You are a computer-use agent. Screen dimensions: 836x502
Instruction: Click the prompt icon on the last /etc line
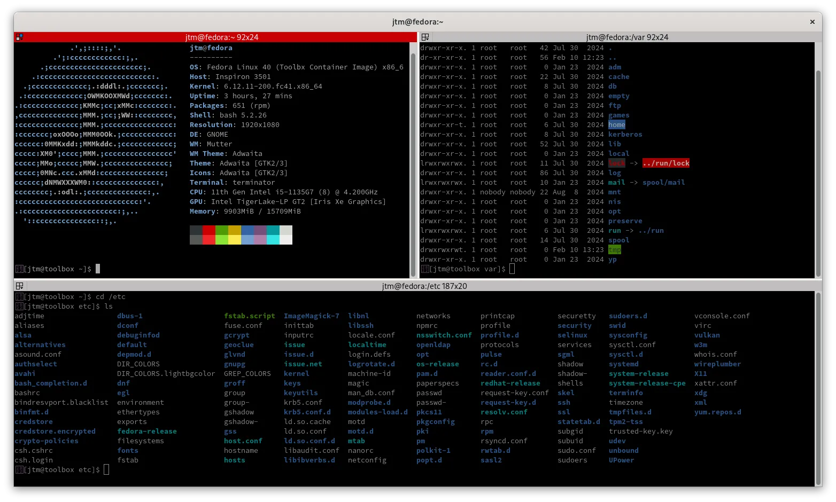[19, 470]
